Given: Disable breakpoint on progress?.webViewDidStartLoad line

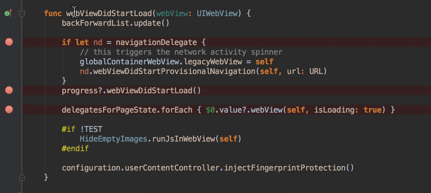Looking at the screenshot, I should (x=9, y=90).
